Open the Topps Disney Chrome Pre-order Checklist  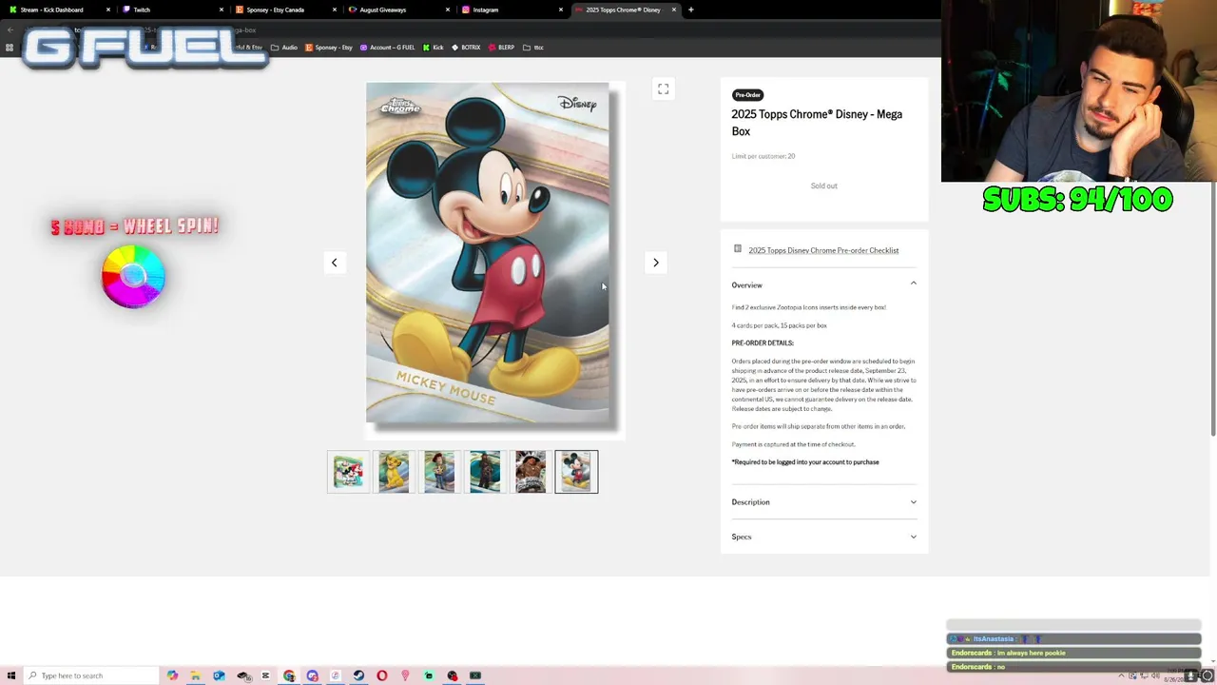823,250
